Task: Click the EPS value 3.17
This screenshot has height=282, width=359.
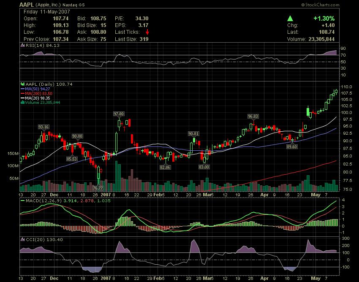Action: 143,25
